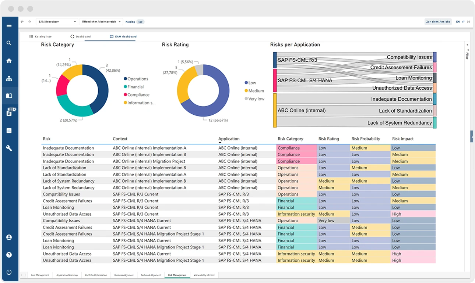Go to home via sidebar icon
The width and height of the screenshot is (475, 283).
[x=9, y=61]
